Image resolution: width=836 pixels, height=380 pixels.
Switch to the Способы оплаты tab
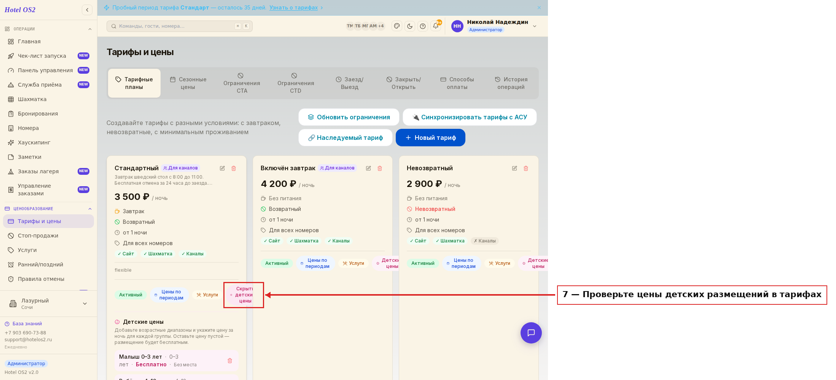457,83
